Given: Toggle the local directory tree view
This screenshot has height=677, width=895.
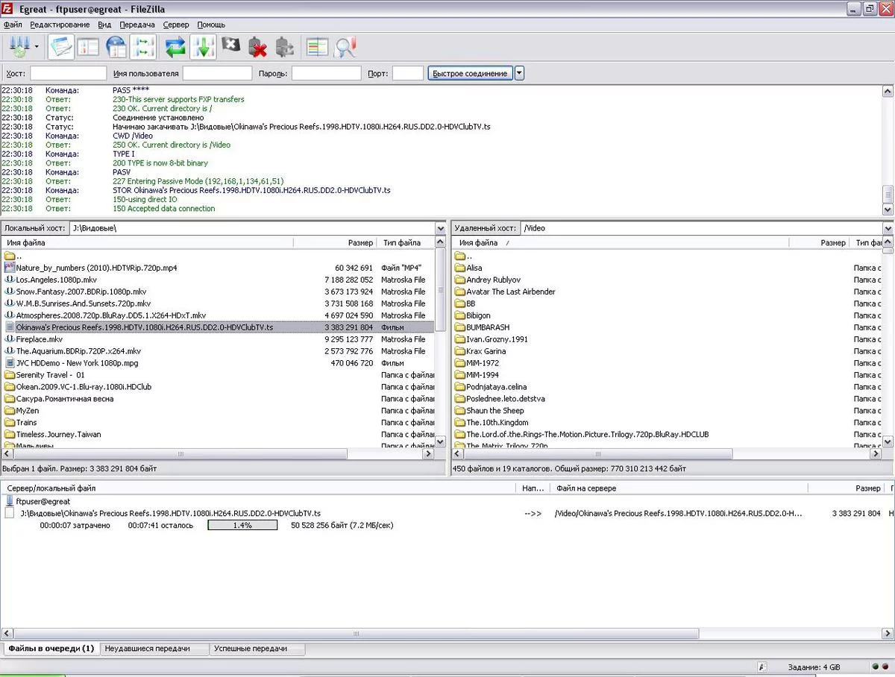Looking at the screenshot, I should tap(88, 47).
